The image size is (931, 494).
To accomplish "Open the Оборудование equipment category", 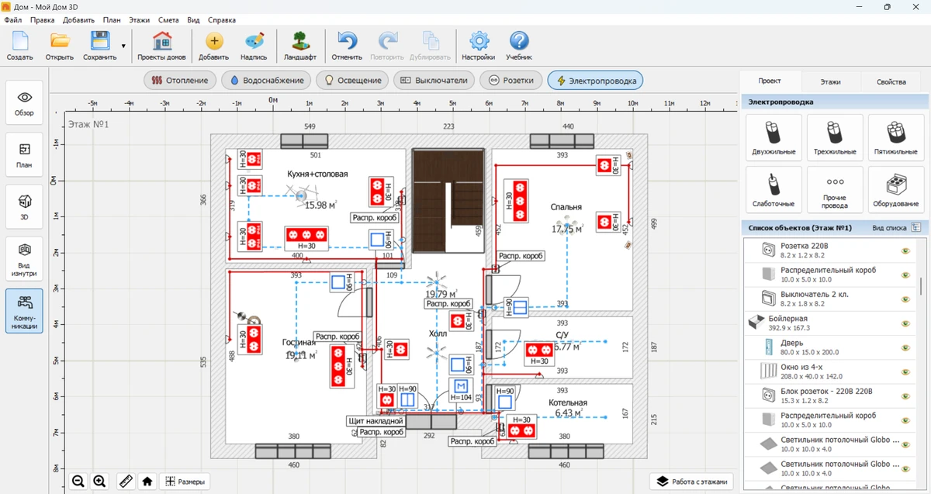I will (x=896, y=189).
